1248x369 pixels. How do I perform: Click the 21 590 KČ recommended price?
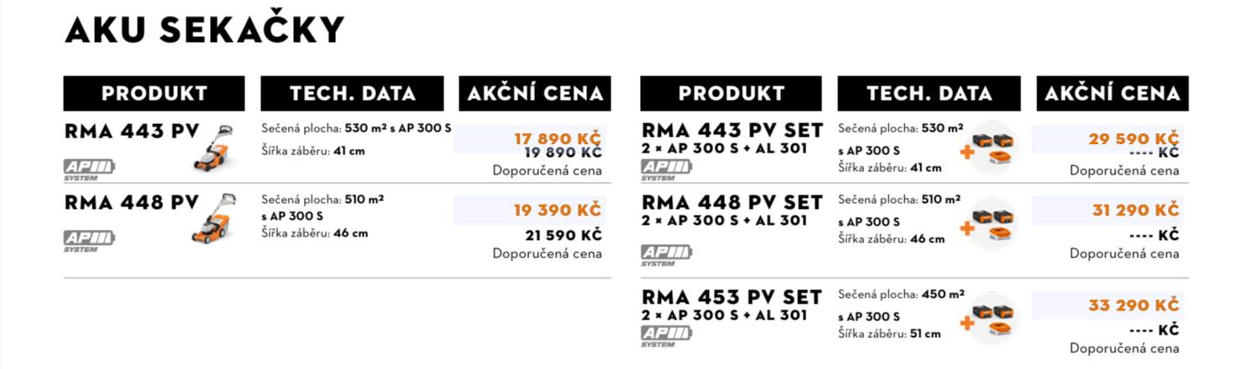pos(563,235)
